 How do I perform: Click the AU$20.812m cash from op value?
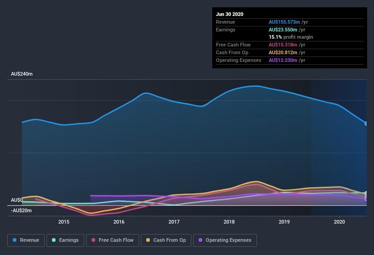(283, 52)
